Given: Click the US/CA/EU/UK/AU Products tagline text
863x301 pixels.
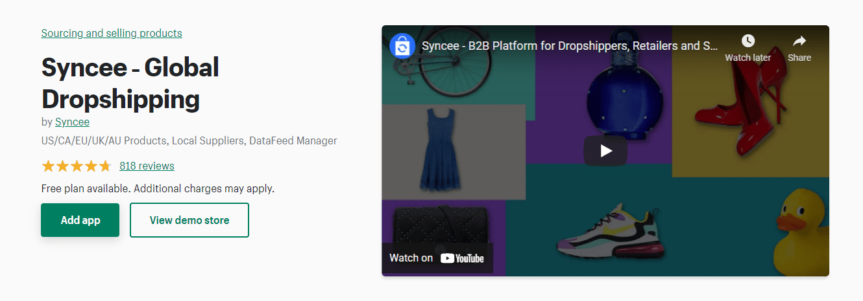Looking at the screenshot, I should [x=189, y=140].
